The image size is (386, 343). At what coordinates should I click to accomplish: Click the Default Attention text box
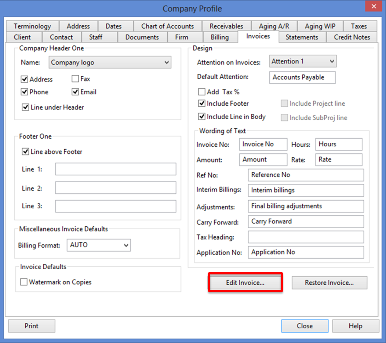tap(302, 77)
